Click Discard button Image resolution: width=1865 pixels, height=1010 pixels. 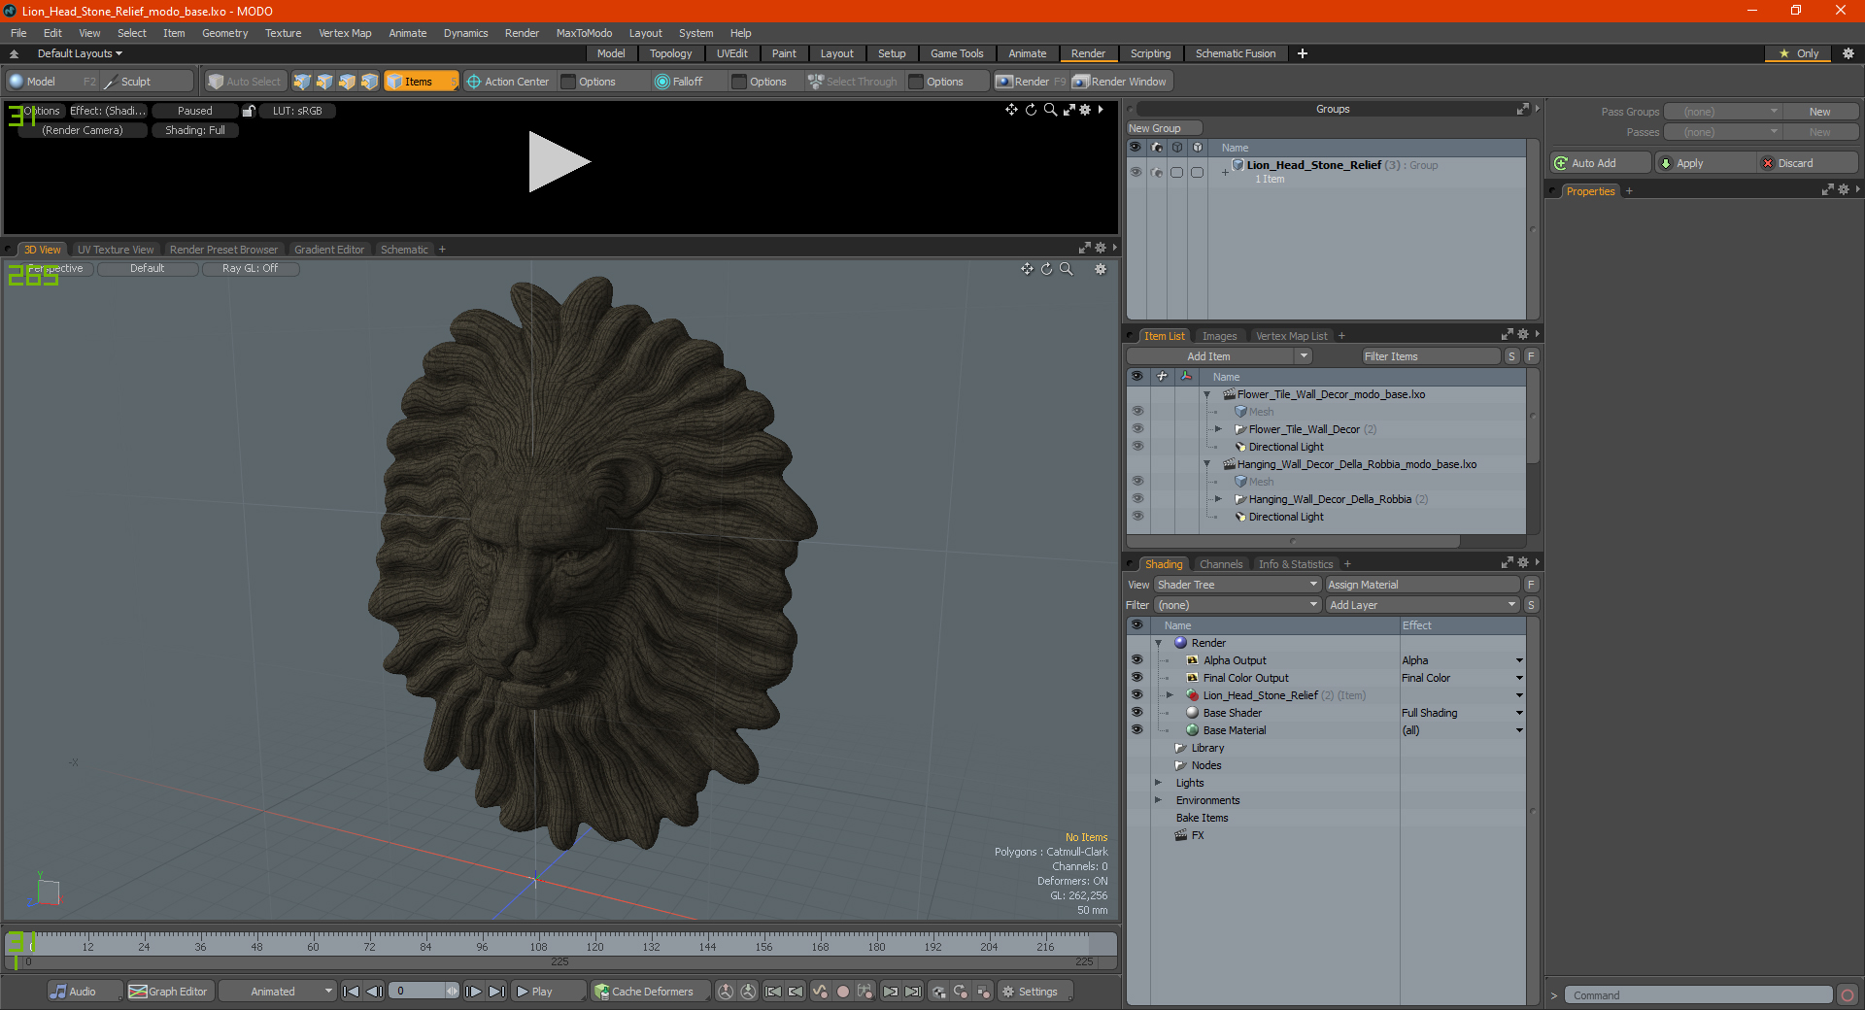click(1808, 163)
